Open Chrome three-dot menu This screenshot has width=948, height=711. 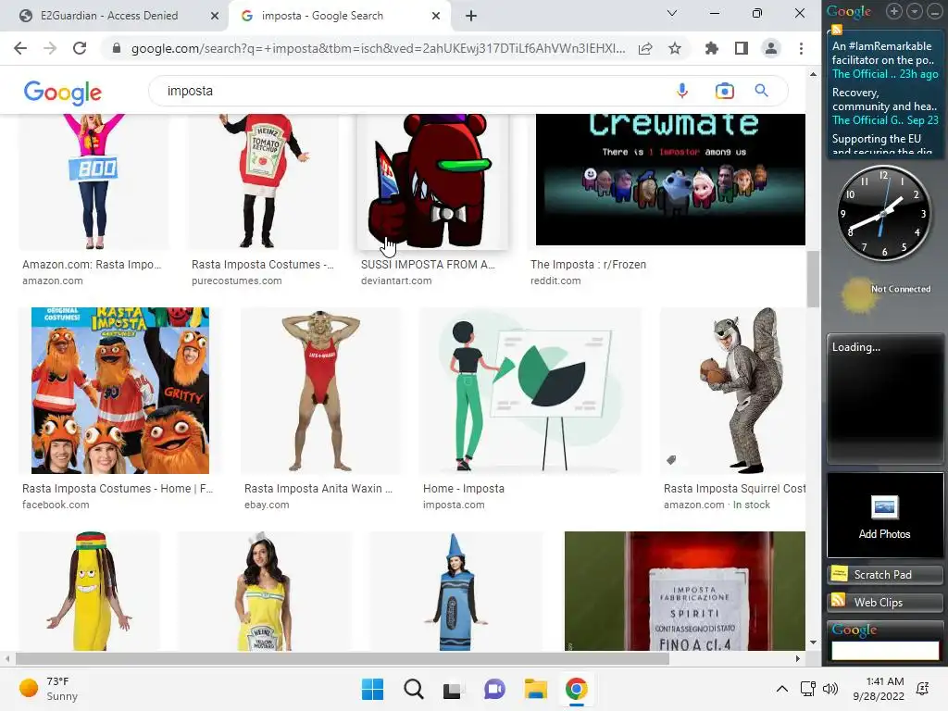[x=801, y=48]
